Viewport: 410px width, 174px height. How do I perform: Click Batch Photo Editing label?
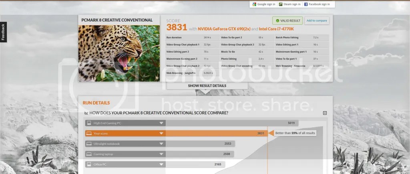(287, 38)
